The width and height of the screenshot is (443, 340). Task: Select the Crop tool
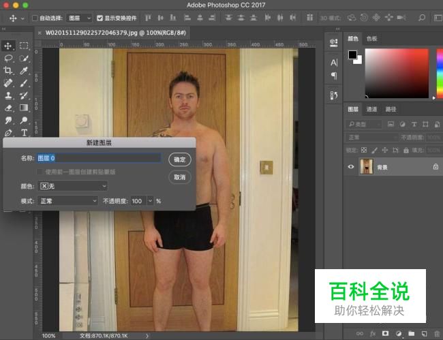click(x=9, y=71)
